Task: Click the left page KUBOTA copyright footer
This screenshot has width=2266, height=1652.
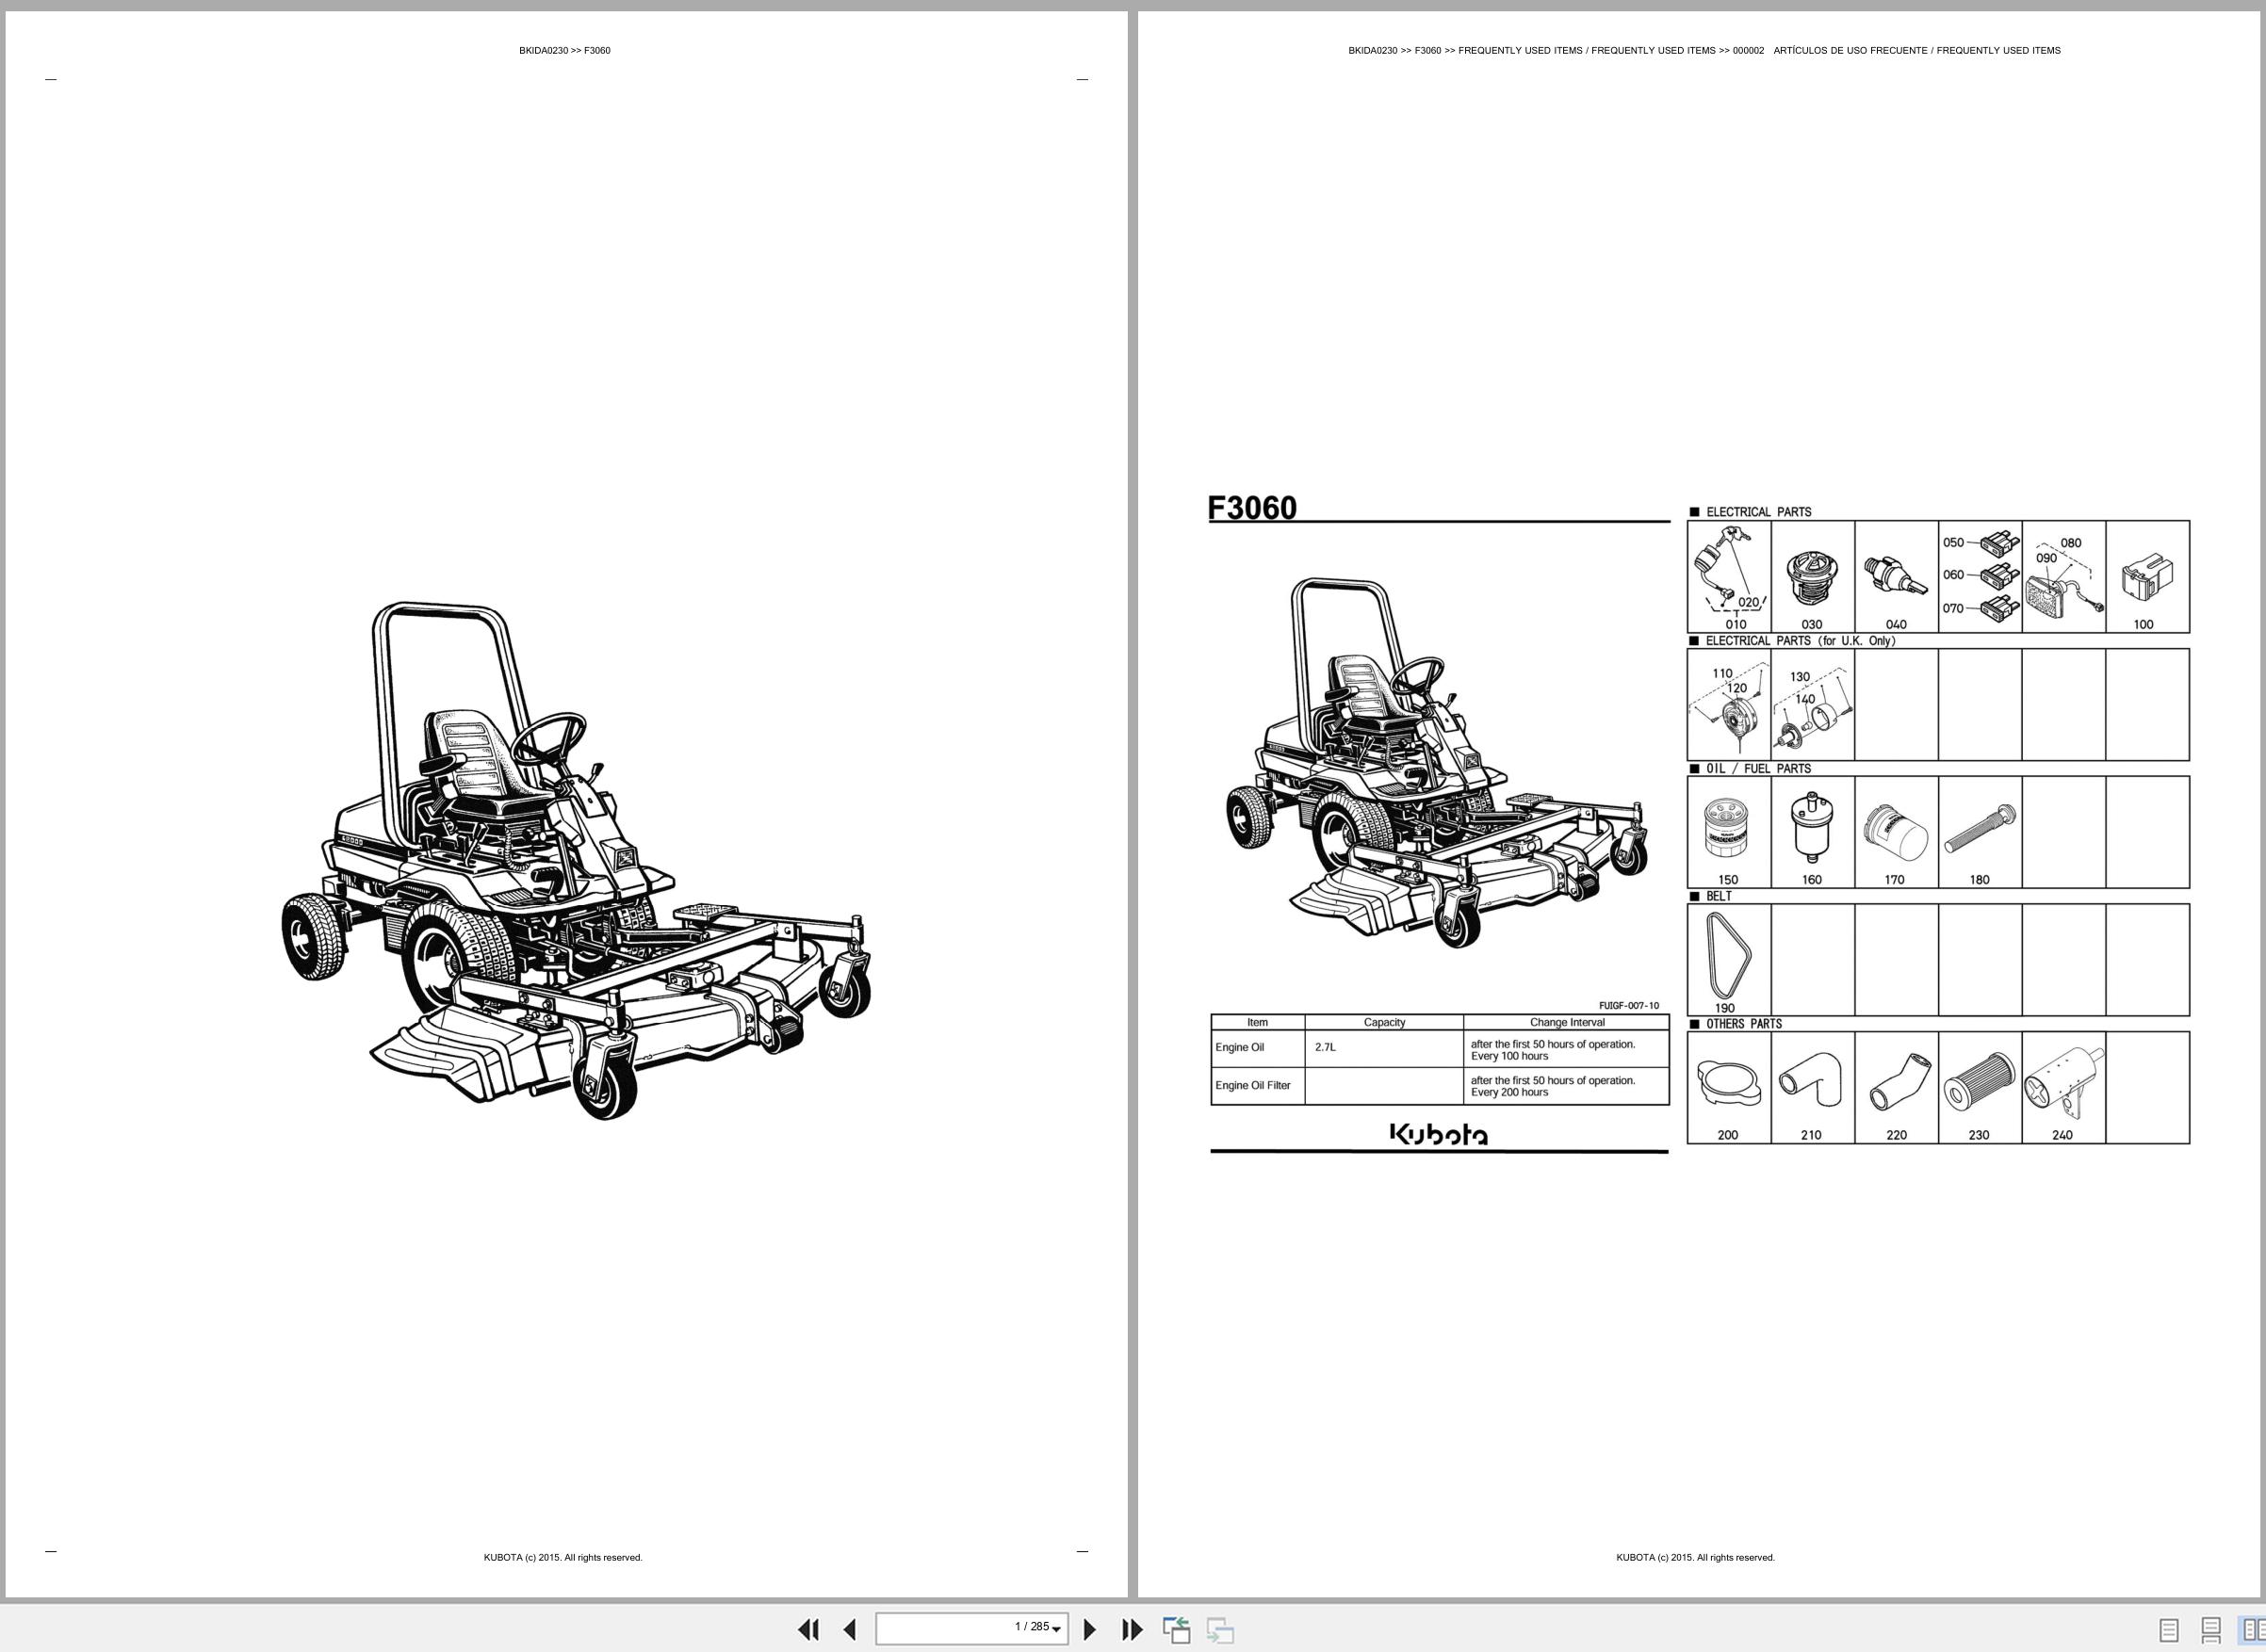Action: pyautogui.click(x=563, y=1557)
